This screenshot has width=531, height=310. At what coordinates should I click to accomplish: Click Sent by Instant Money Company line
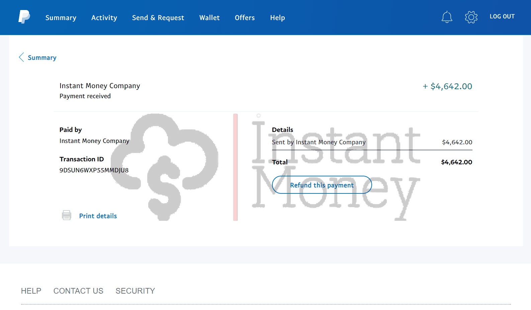tap(319, 142)
